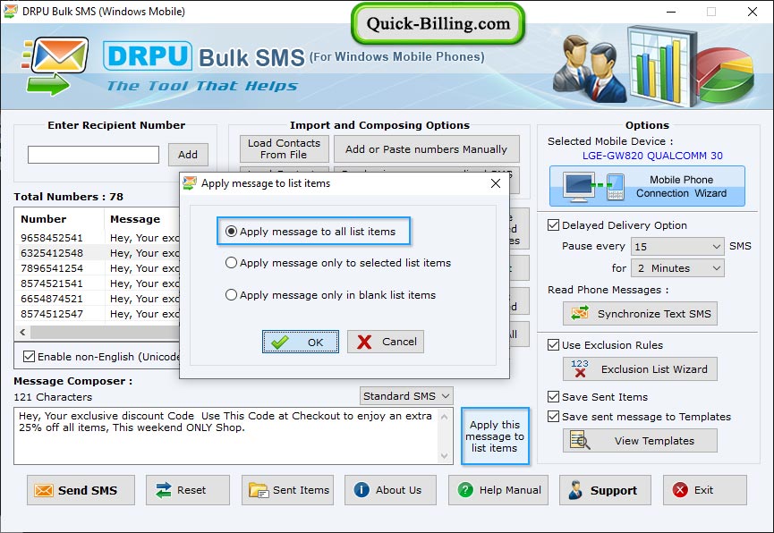
Task: Select Apply message only in blank list items
Action: [330, 295]
